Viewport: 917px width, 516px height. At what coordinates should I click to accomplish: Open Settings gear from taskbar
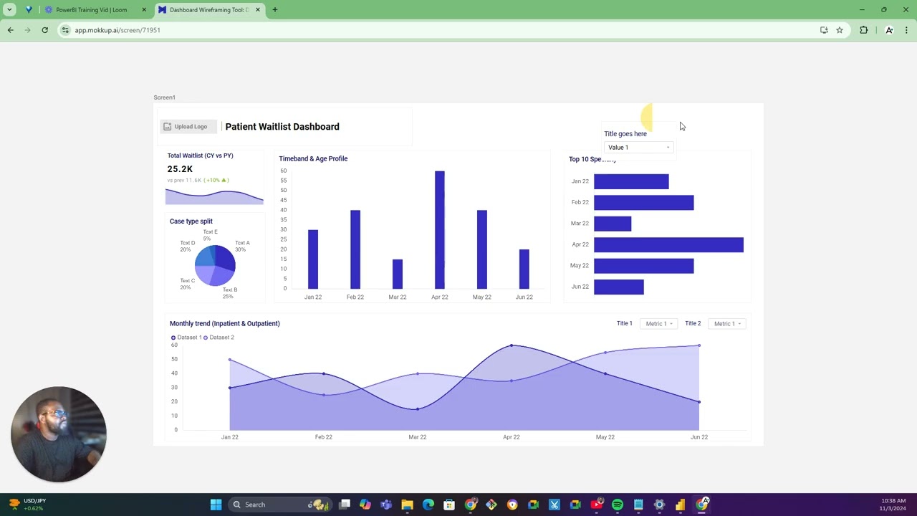659,505
